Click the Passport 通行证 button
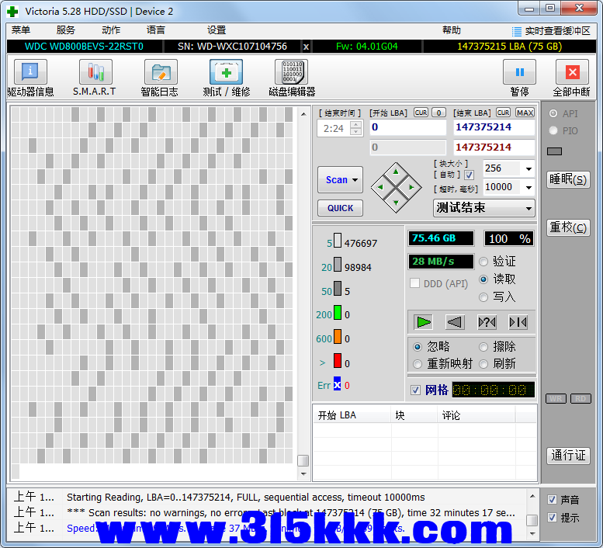The image size is (603, 548). tap(568, 456)
